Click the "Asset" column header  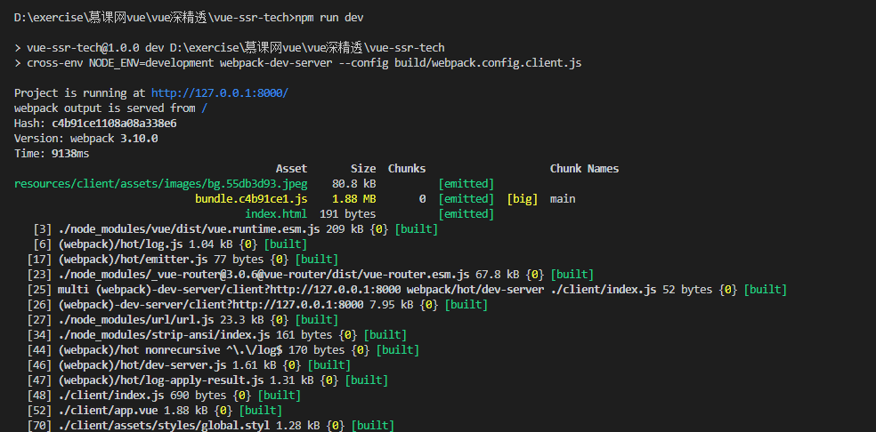click(291, 169)
